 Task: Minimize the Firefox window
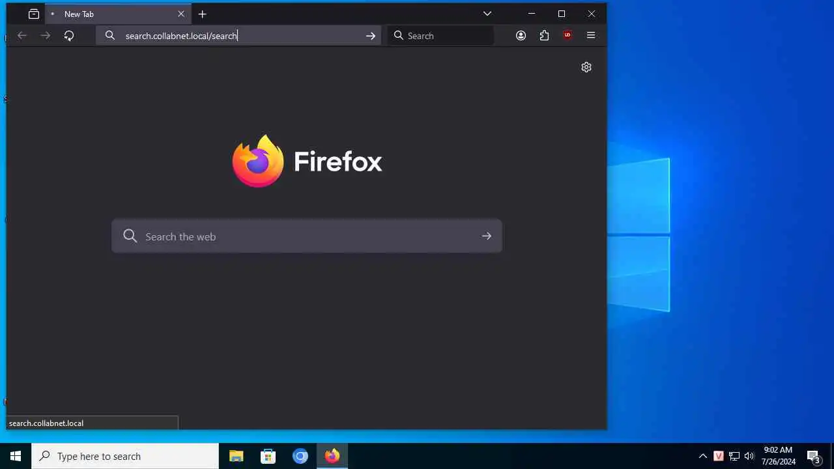click(532, 14)
